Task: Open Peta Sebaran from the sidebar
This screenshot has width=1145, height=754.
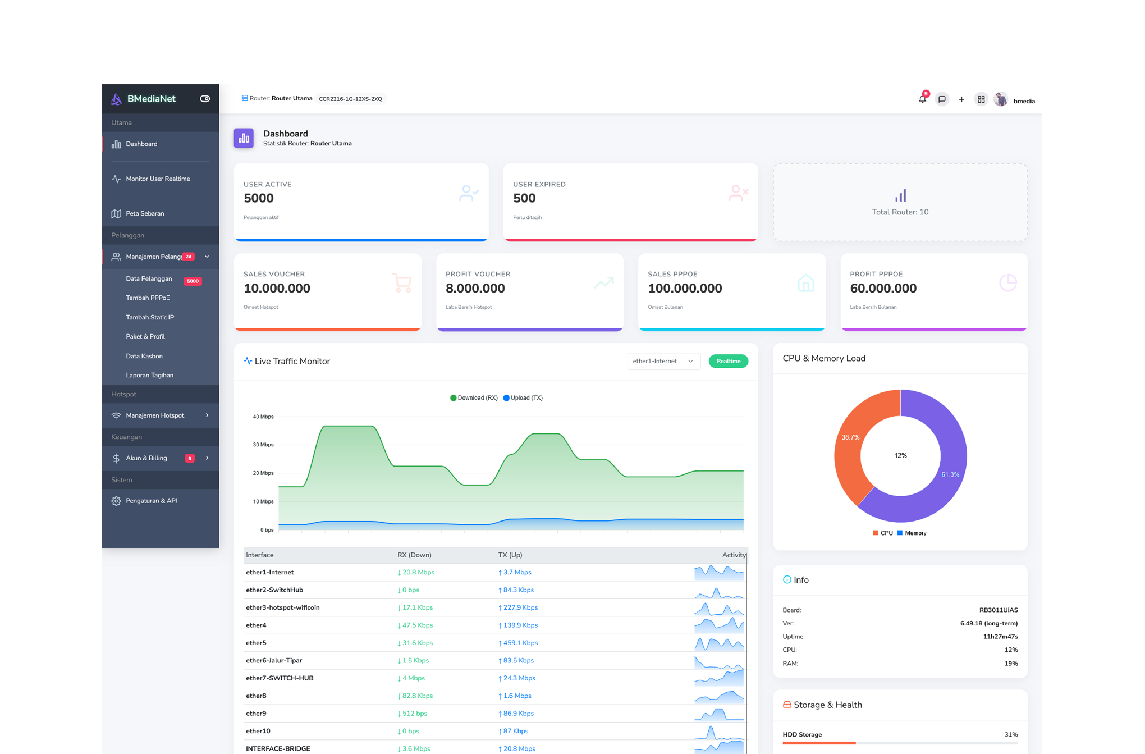Action: [144, 213]
